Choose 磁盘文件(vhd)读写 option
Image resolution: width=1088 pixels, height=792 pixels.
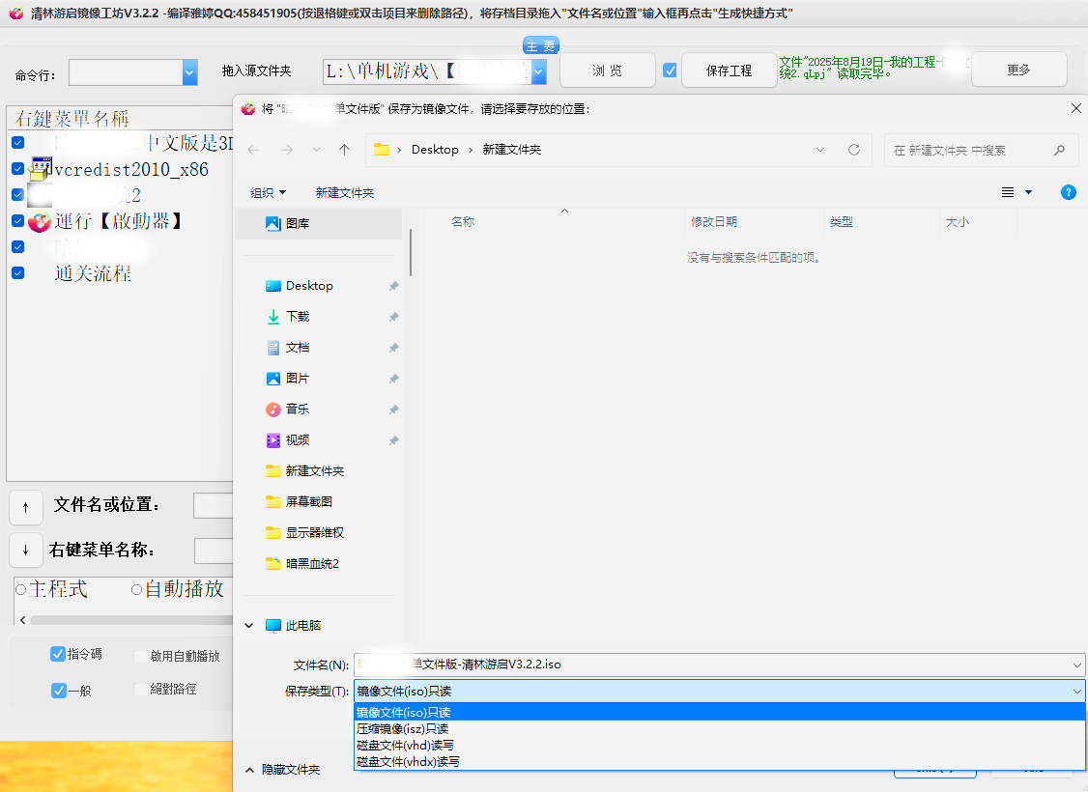pos(720,745)
